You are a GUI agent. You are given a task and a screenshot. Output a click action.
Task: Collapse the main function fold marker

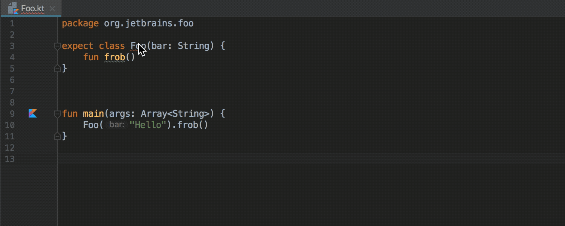click(57, 114)
